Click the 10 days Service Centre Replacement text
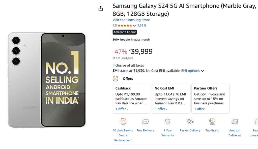 click(x=123, y=135)
